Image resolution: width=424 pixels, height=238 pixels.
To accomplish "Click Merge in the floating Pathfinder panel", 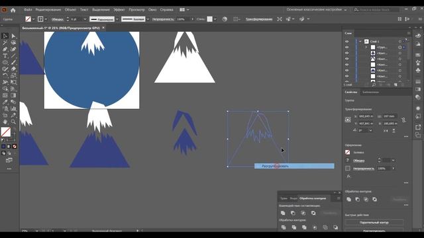I will (x=304, y=227).
